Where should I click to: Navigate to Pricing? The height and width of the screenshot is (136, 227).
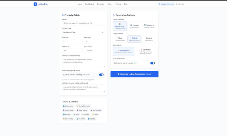(118, 4)
